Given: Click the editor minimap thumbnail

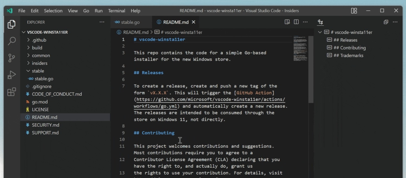Looking at the screenshot, I should 300,49.
